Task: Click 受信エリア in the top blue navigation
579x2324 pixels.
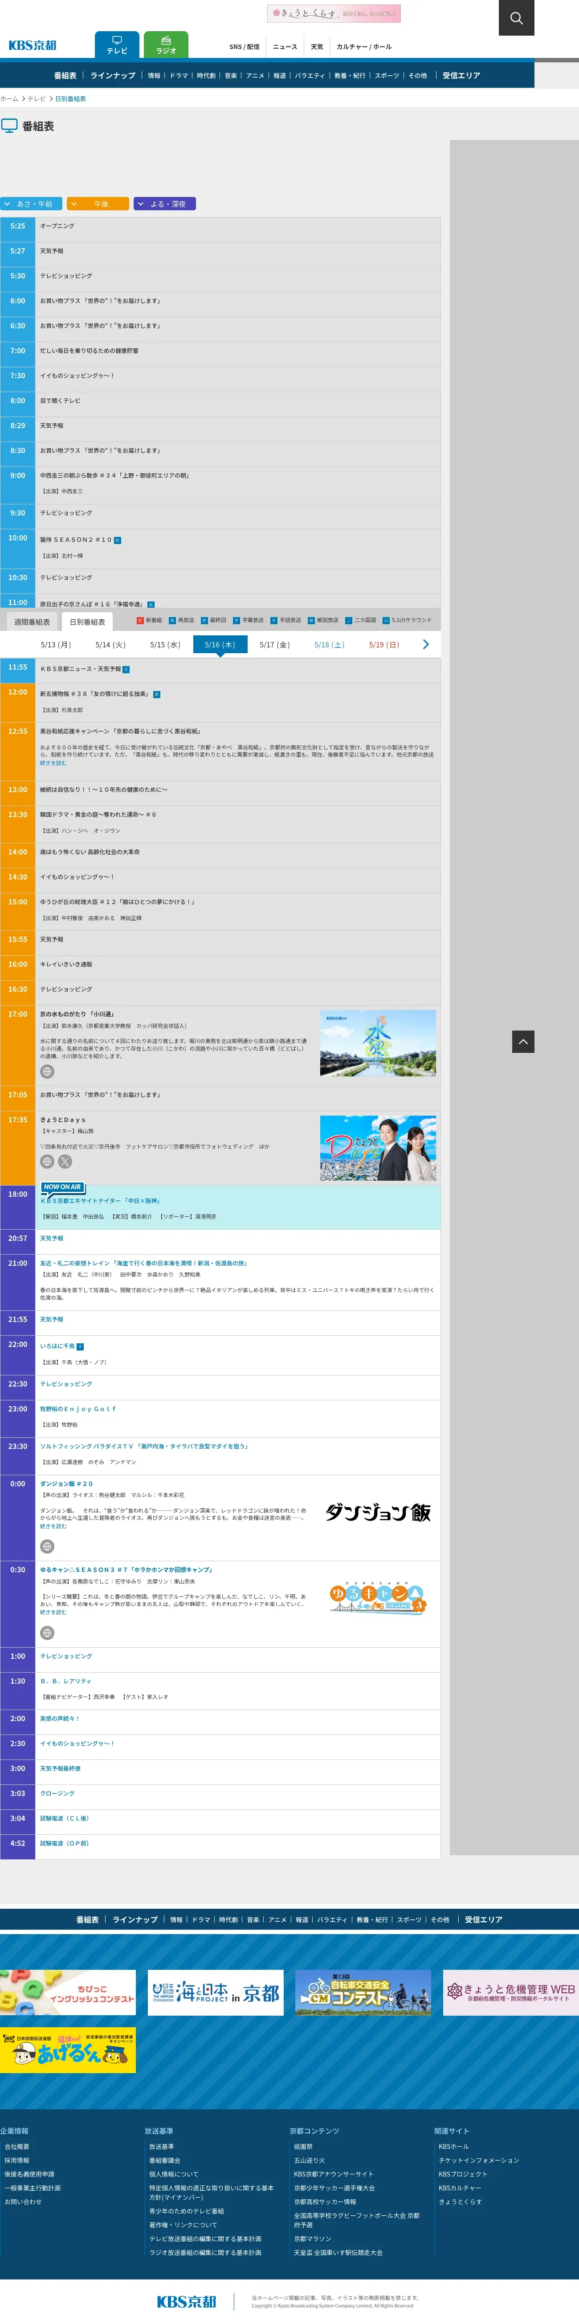Action: 461,76
